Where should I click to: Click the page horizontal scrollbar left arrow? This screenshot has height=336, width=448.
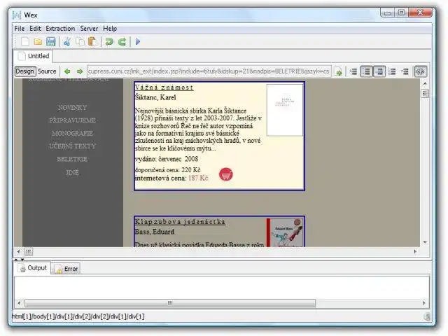18,252
